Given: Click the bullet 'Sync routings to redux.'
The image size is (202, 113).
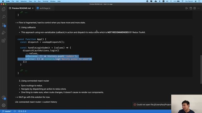Looking at the screenshot, I should point(32,86).
